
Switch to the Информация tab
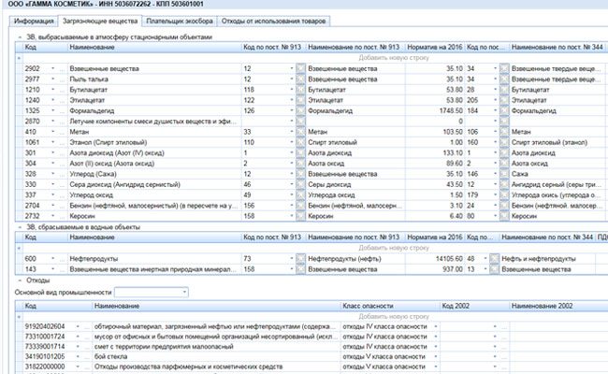34,21
